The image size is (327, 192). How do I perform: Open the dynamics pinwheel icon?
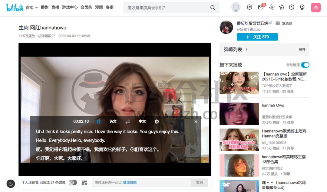coord(272,7)
